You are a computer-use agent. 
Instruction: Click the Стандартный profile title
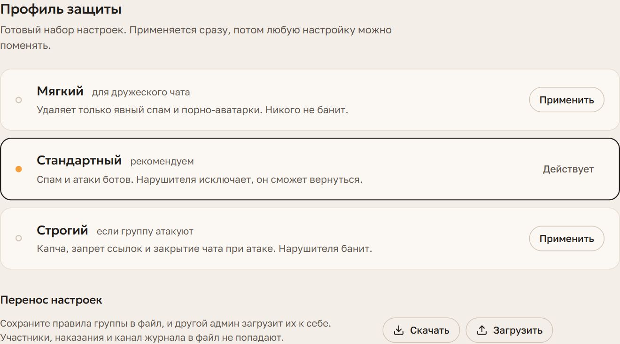tap(79, 160)
